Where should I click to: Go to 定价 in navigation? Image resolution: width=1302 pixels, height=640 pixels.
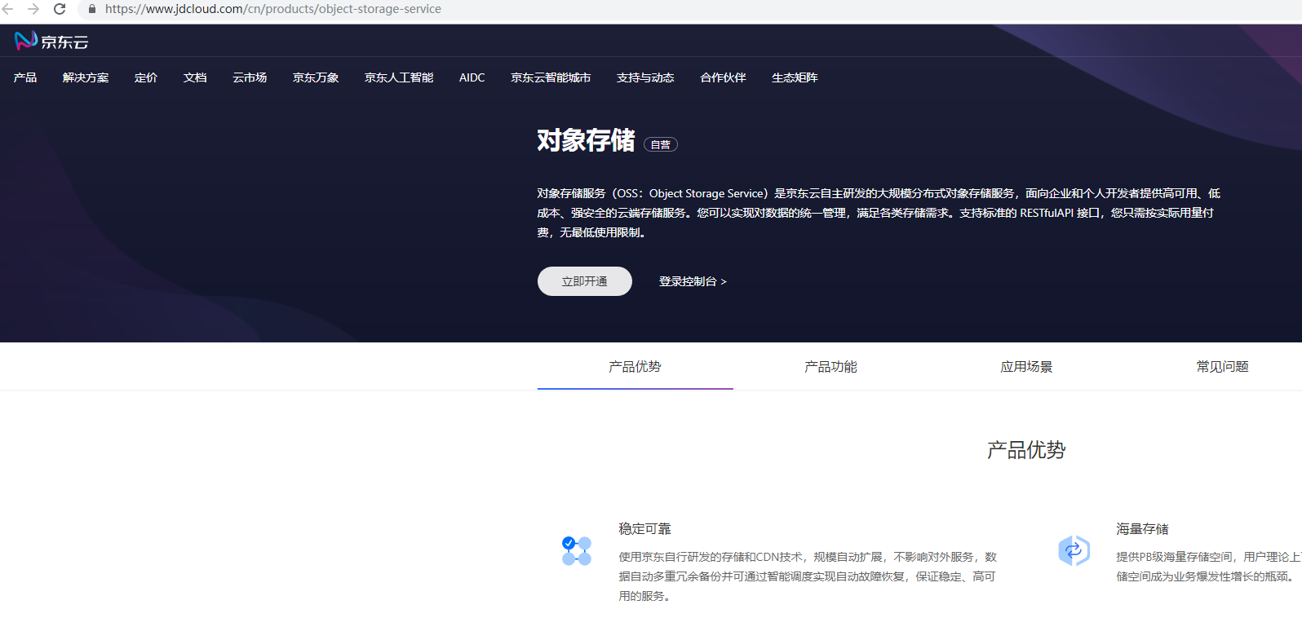pyautogui.click(x=146, y=77)
